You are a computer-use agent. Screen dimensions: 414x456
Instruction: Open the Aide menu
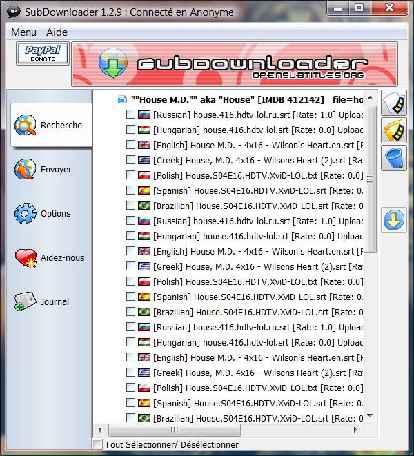[x=57, y=32]
